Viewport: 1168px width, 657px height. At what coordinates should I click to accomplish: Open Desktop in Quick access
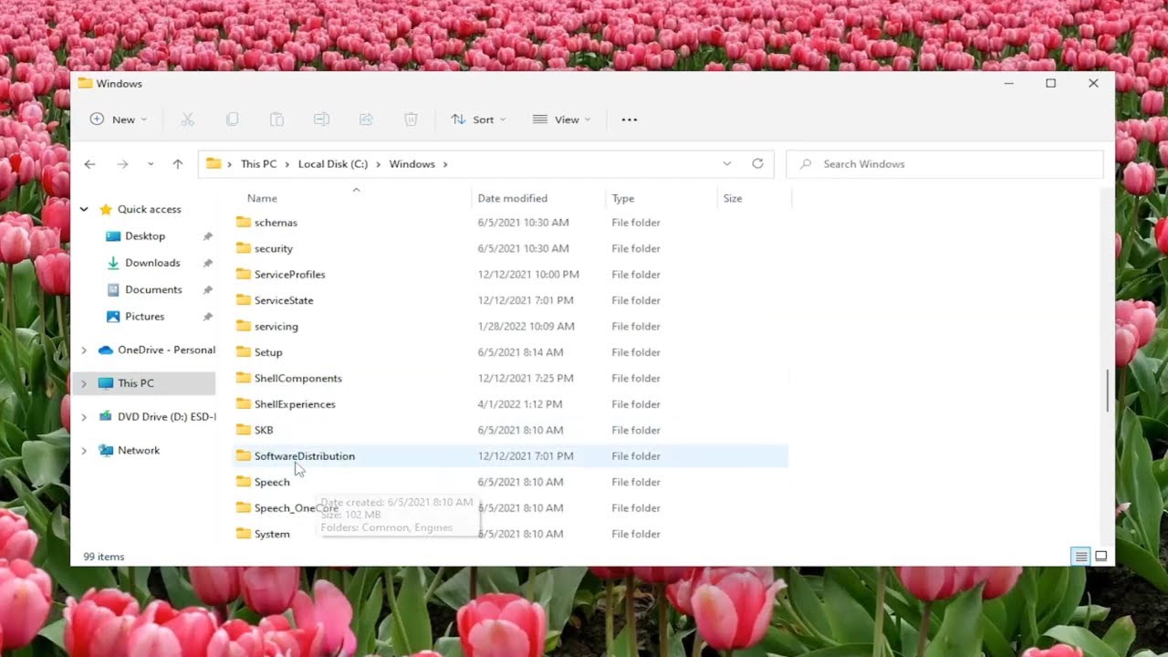pos(145,236)
